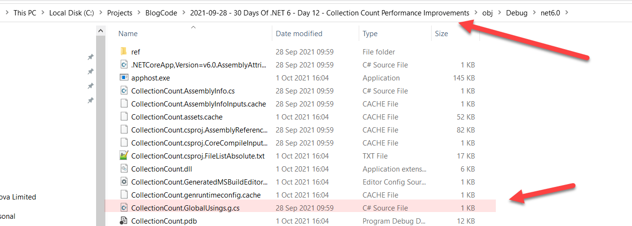Click the ref folder icon
Viewport: 632px width, 226px height.
(x=123, y=52)
